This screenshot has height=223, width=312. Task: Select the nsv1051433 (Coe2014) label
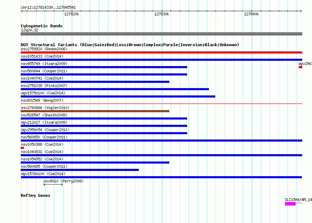coord(42,56)
